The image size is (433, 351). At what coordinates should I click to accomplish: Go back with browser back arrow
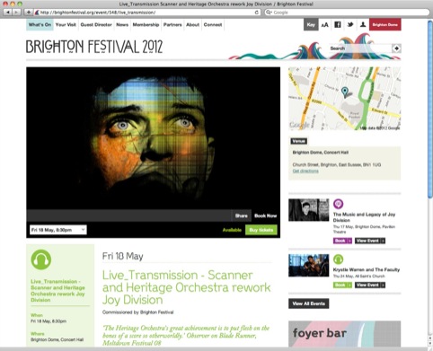click(x=8, y=13)
